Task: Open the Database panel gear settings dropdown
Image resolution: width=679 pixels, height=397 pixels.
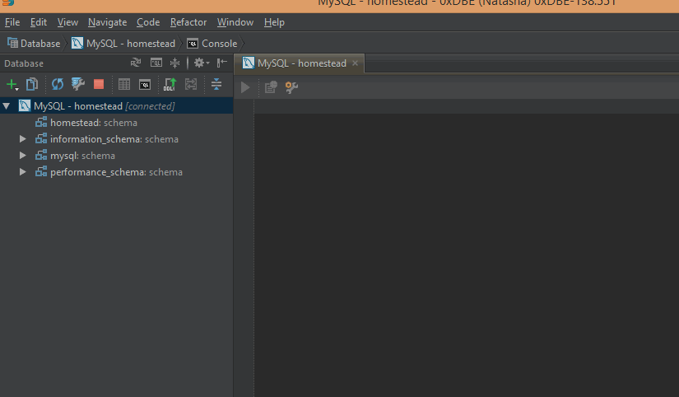Action: (x=201, y=63)
